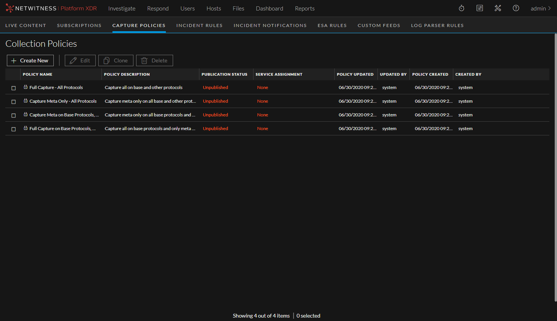Click the Edit pencil icon
Screen dimensions: 557x321
72,60
